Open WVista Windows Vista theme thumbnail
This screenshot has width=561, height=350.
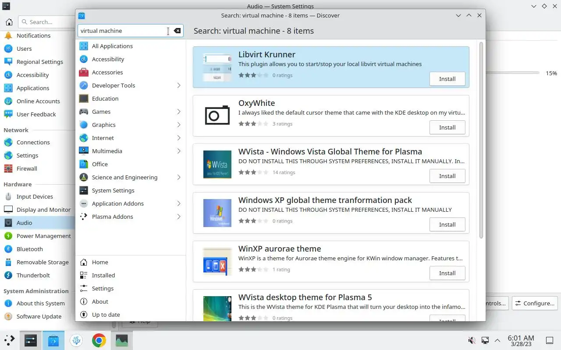click(x=217, y=164)
